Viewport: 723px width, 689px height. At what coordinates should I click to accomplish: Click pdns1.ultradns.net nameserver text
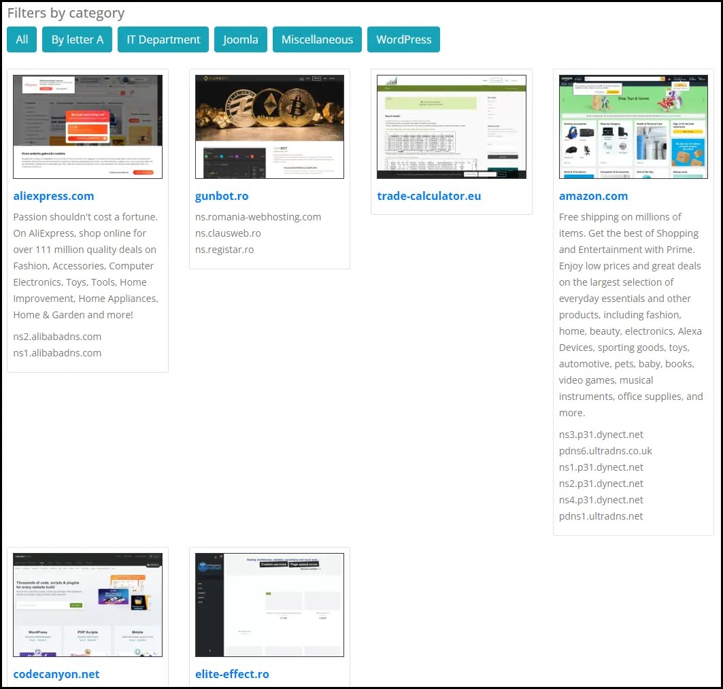601,516
